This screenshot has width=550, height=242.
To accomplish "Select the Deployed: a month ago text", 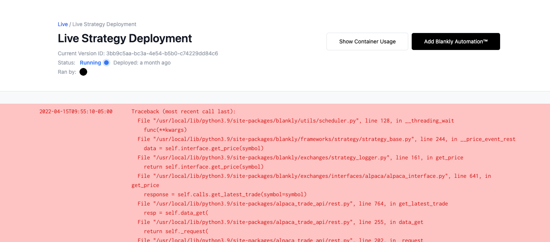I will tap(142, 62).
